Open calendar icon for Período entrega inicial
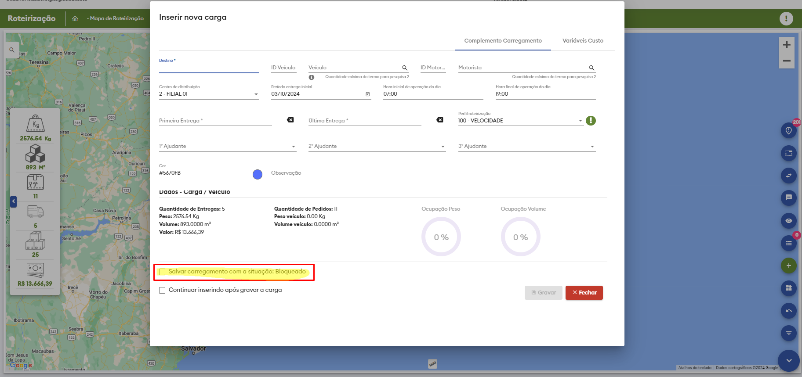Viewport: 802px width, 377px height. pyautogui.click(x=368, y=94)
